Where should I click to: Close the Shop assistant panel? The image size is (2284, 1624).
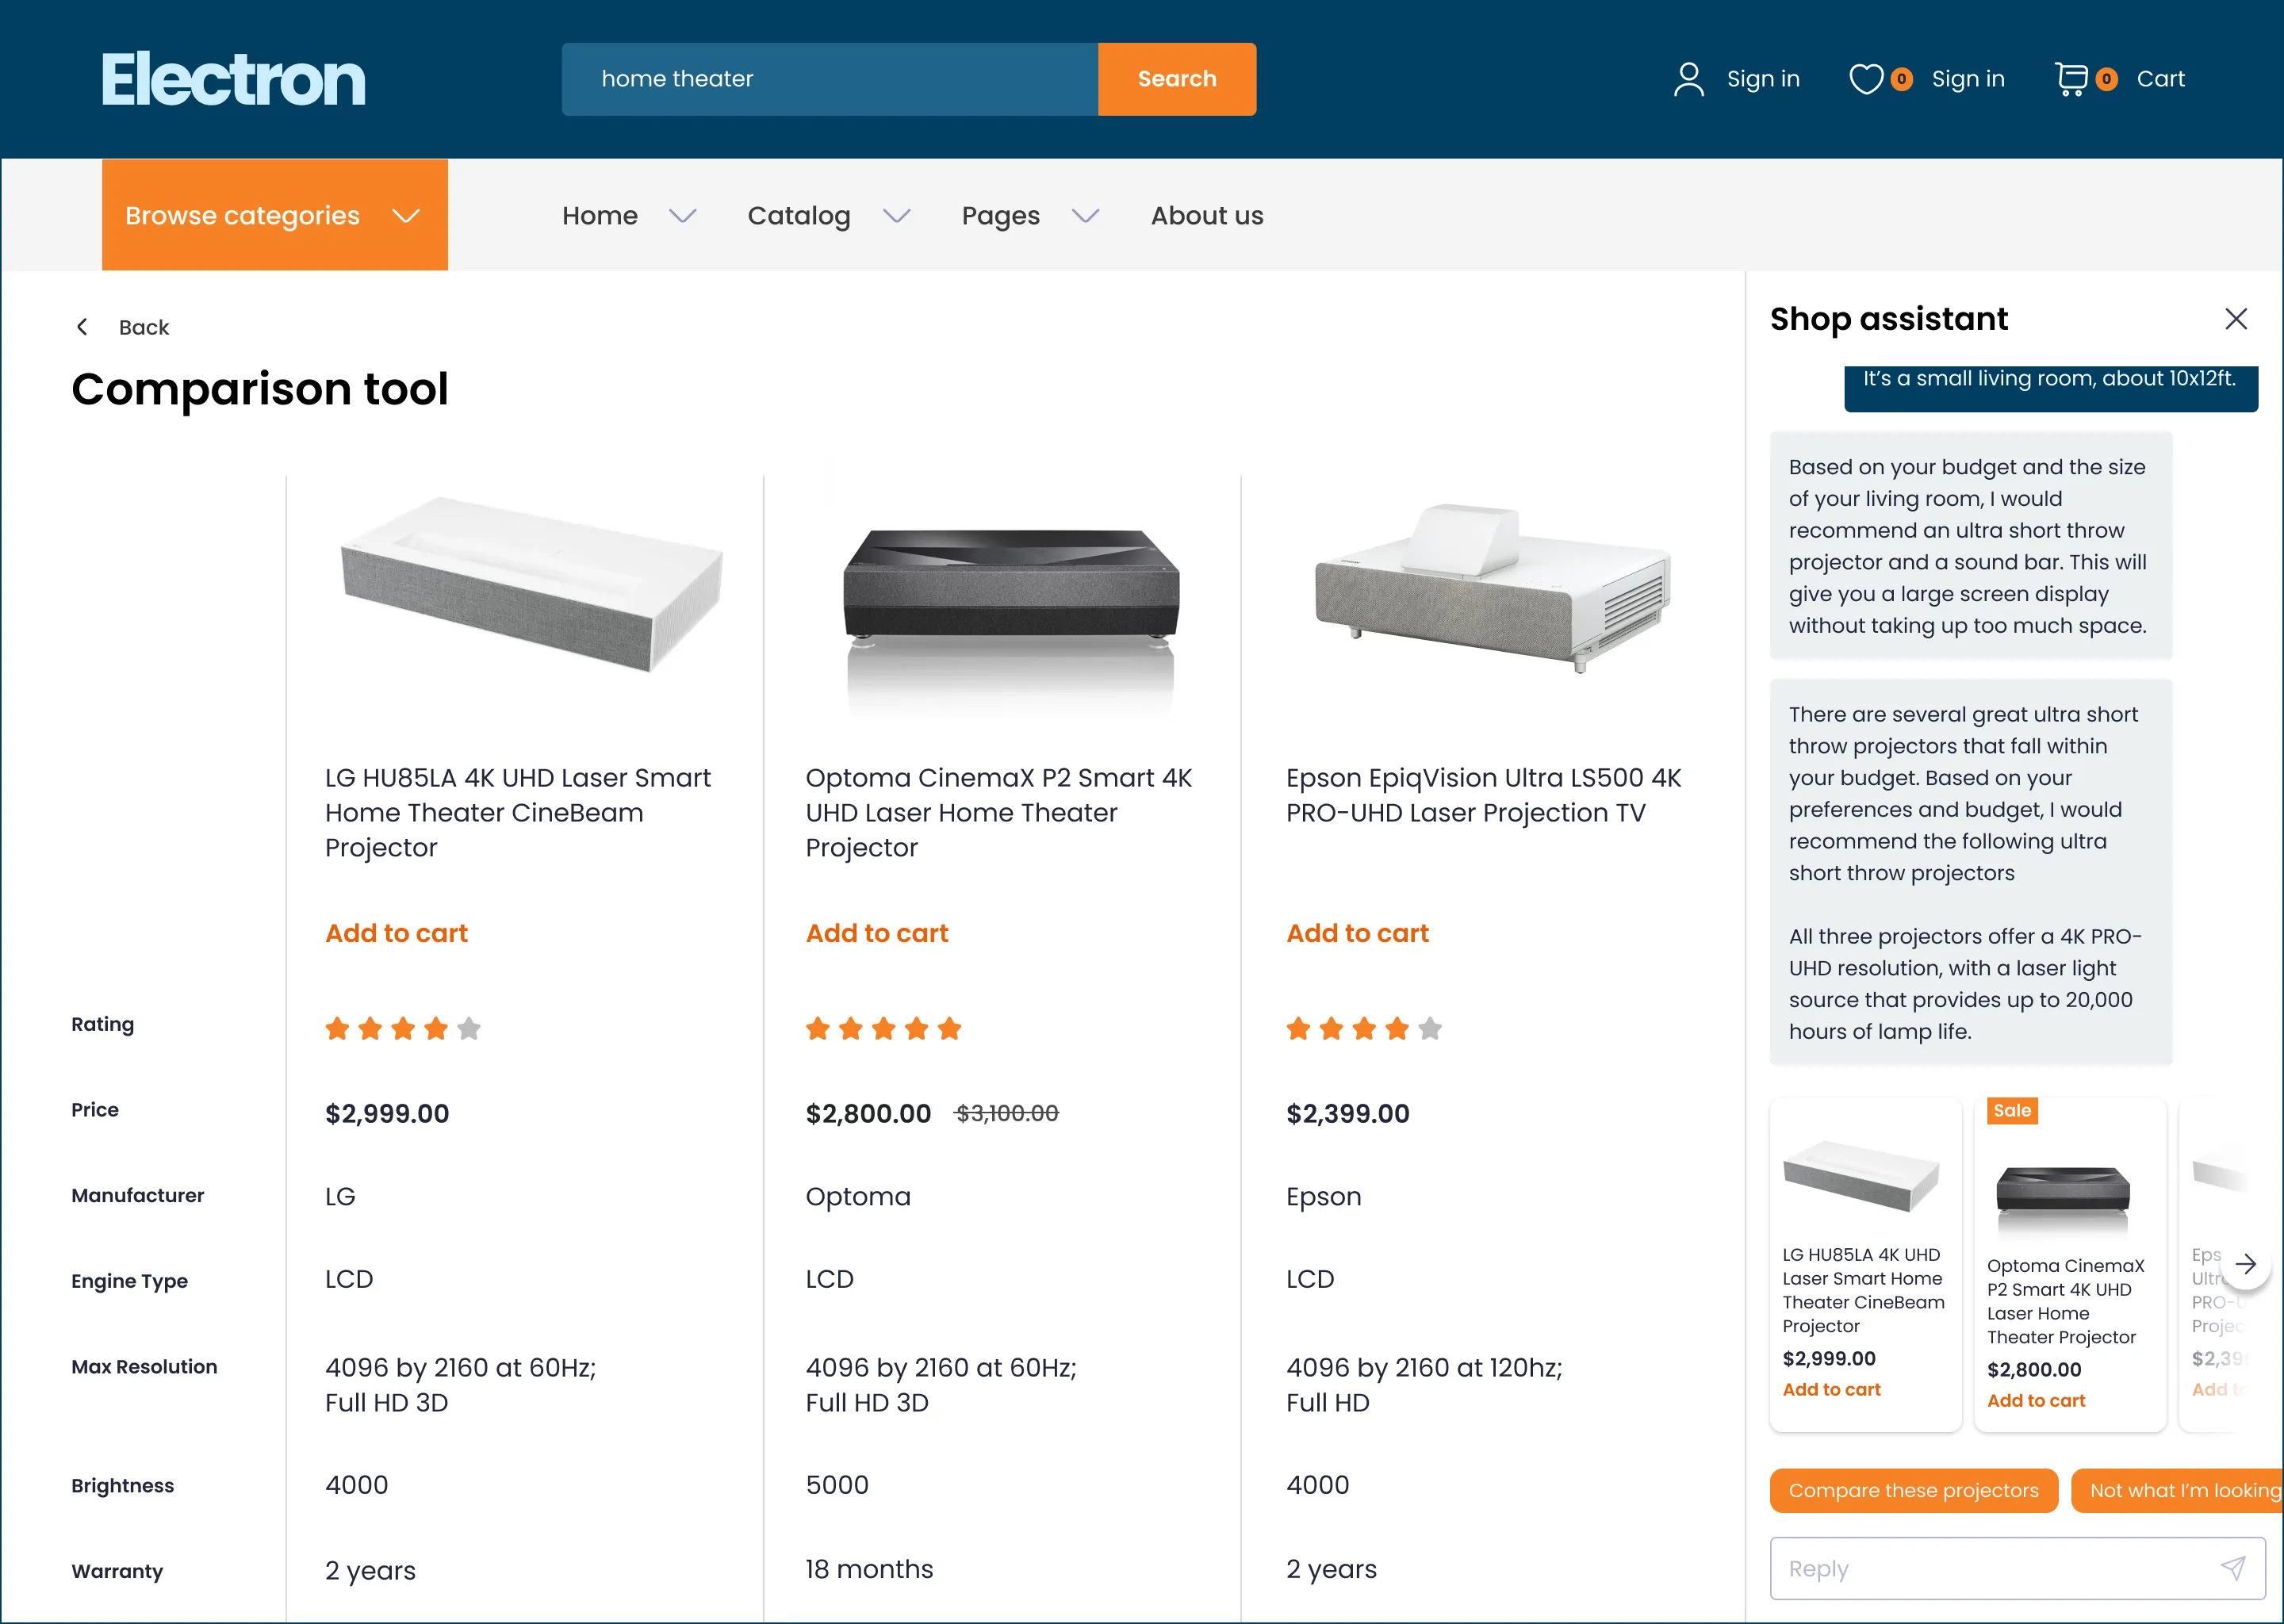pyautogui.click(x=2237, y=318)
